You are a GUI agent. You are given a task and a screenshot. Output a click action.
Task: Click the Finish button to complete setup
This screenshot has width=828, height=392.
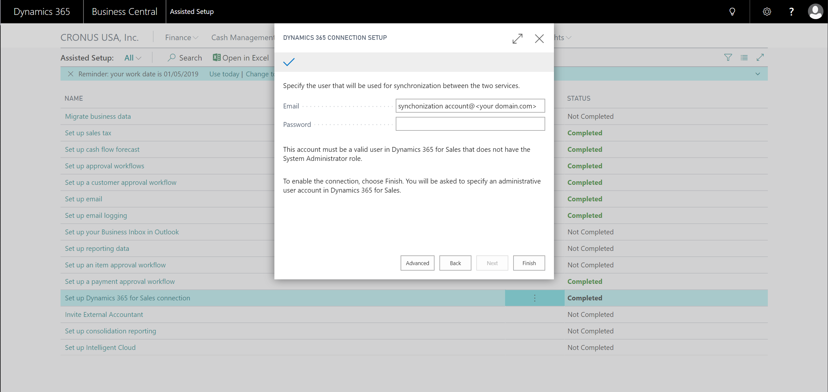click(x=529, y=263)
